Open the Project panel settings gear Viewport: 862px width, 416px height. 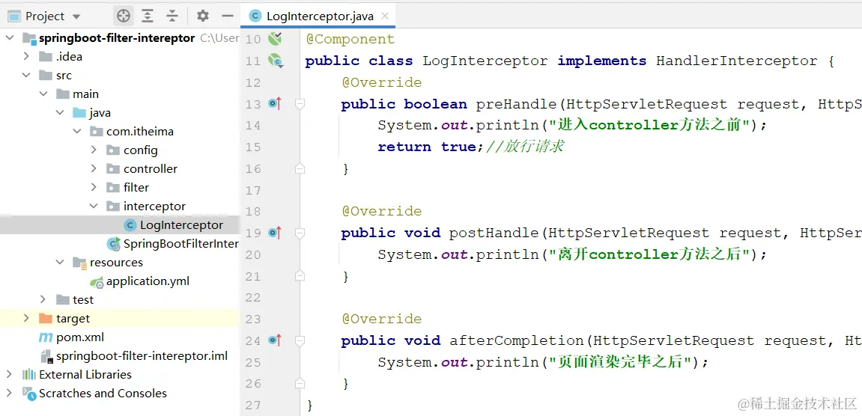(x=203, y=16)
